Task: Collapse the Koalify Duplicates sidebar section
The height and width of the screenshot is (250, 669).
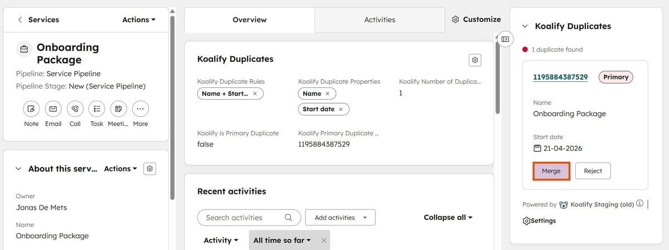Action: [x=525, y=26]
